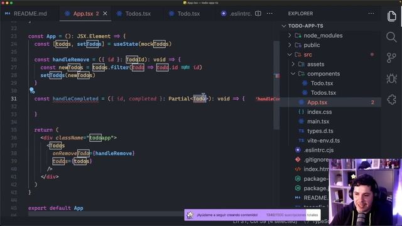Open index.html in the explorer
Image resolution: width=402 pixels, height=226 pixels.
coord(316,169)
